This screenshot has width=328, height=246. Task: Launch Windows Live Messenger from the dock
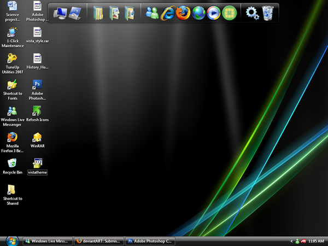pyautogui.click(x=152, y=13)
